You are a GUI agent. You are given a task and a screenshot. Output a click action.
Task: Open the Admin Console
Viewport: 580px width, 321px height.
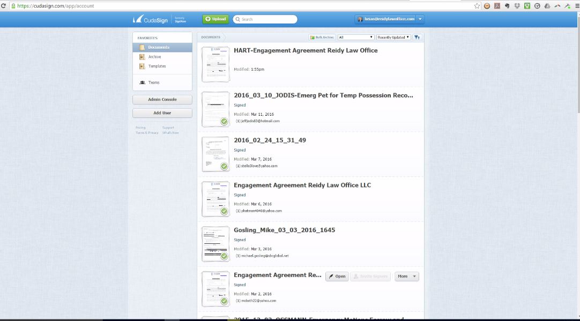(x=162, y=100)
